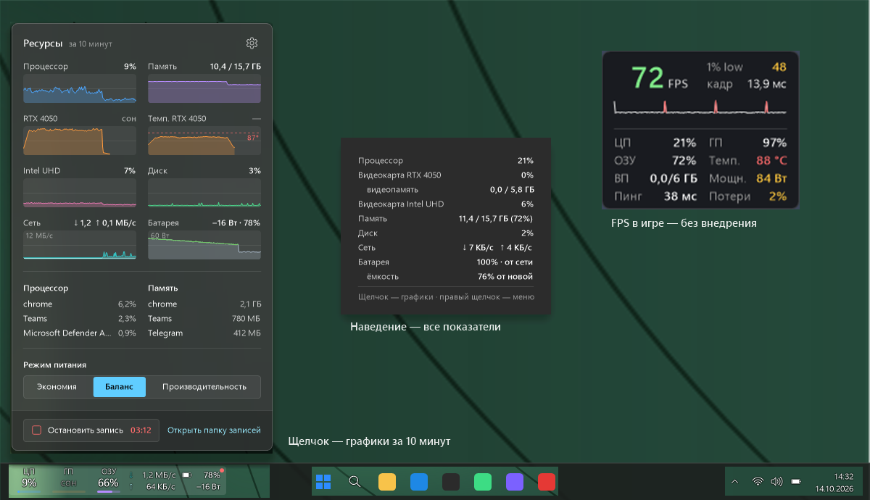Select chrome 2,1 ГБ memory row
The height and width of the screenshot is (500, 870).
(204, 304)
